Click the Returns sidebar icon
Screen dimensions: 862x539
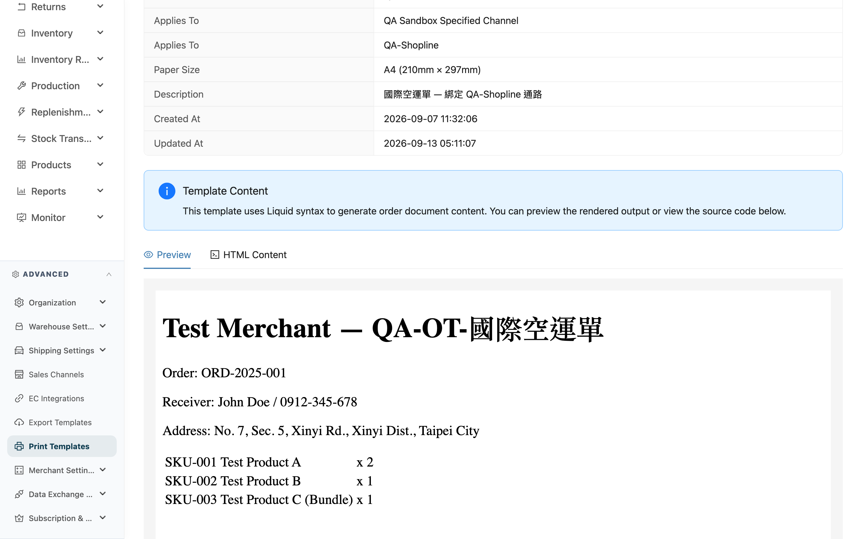[x=21, y=7]
